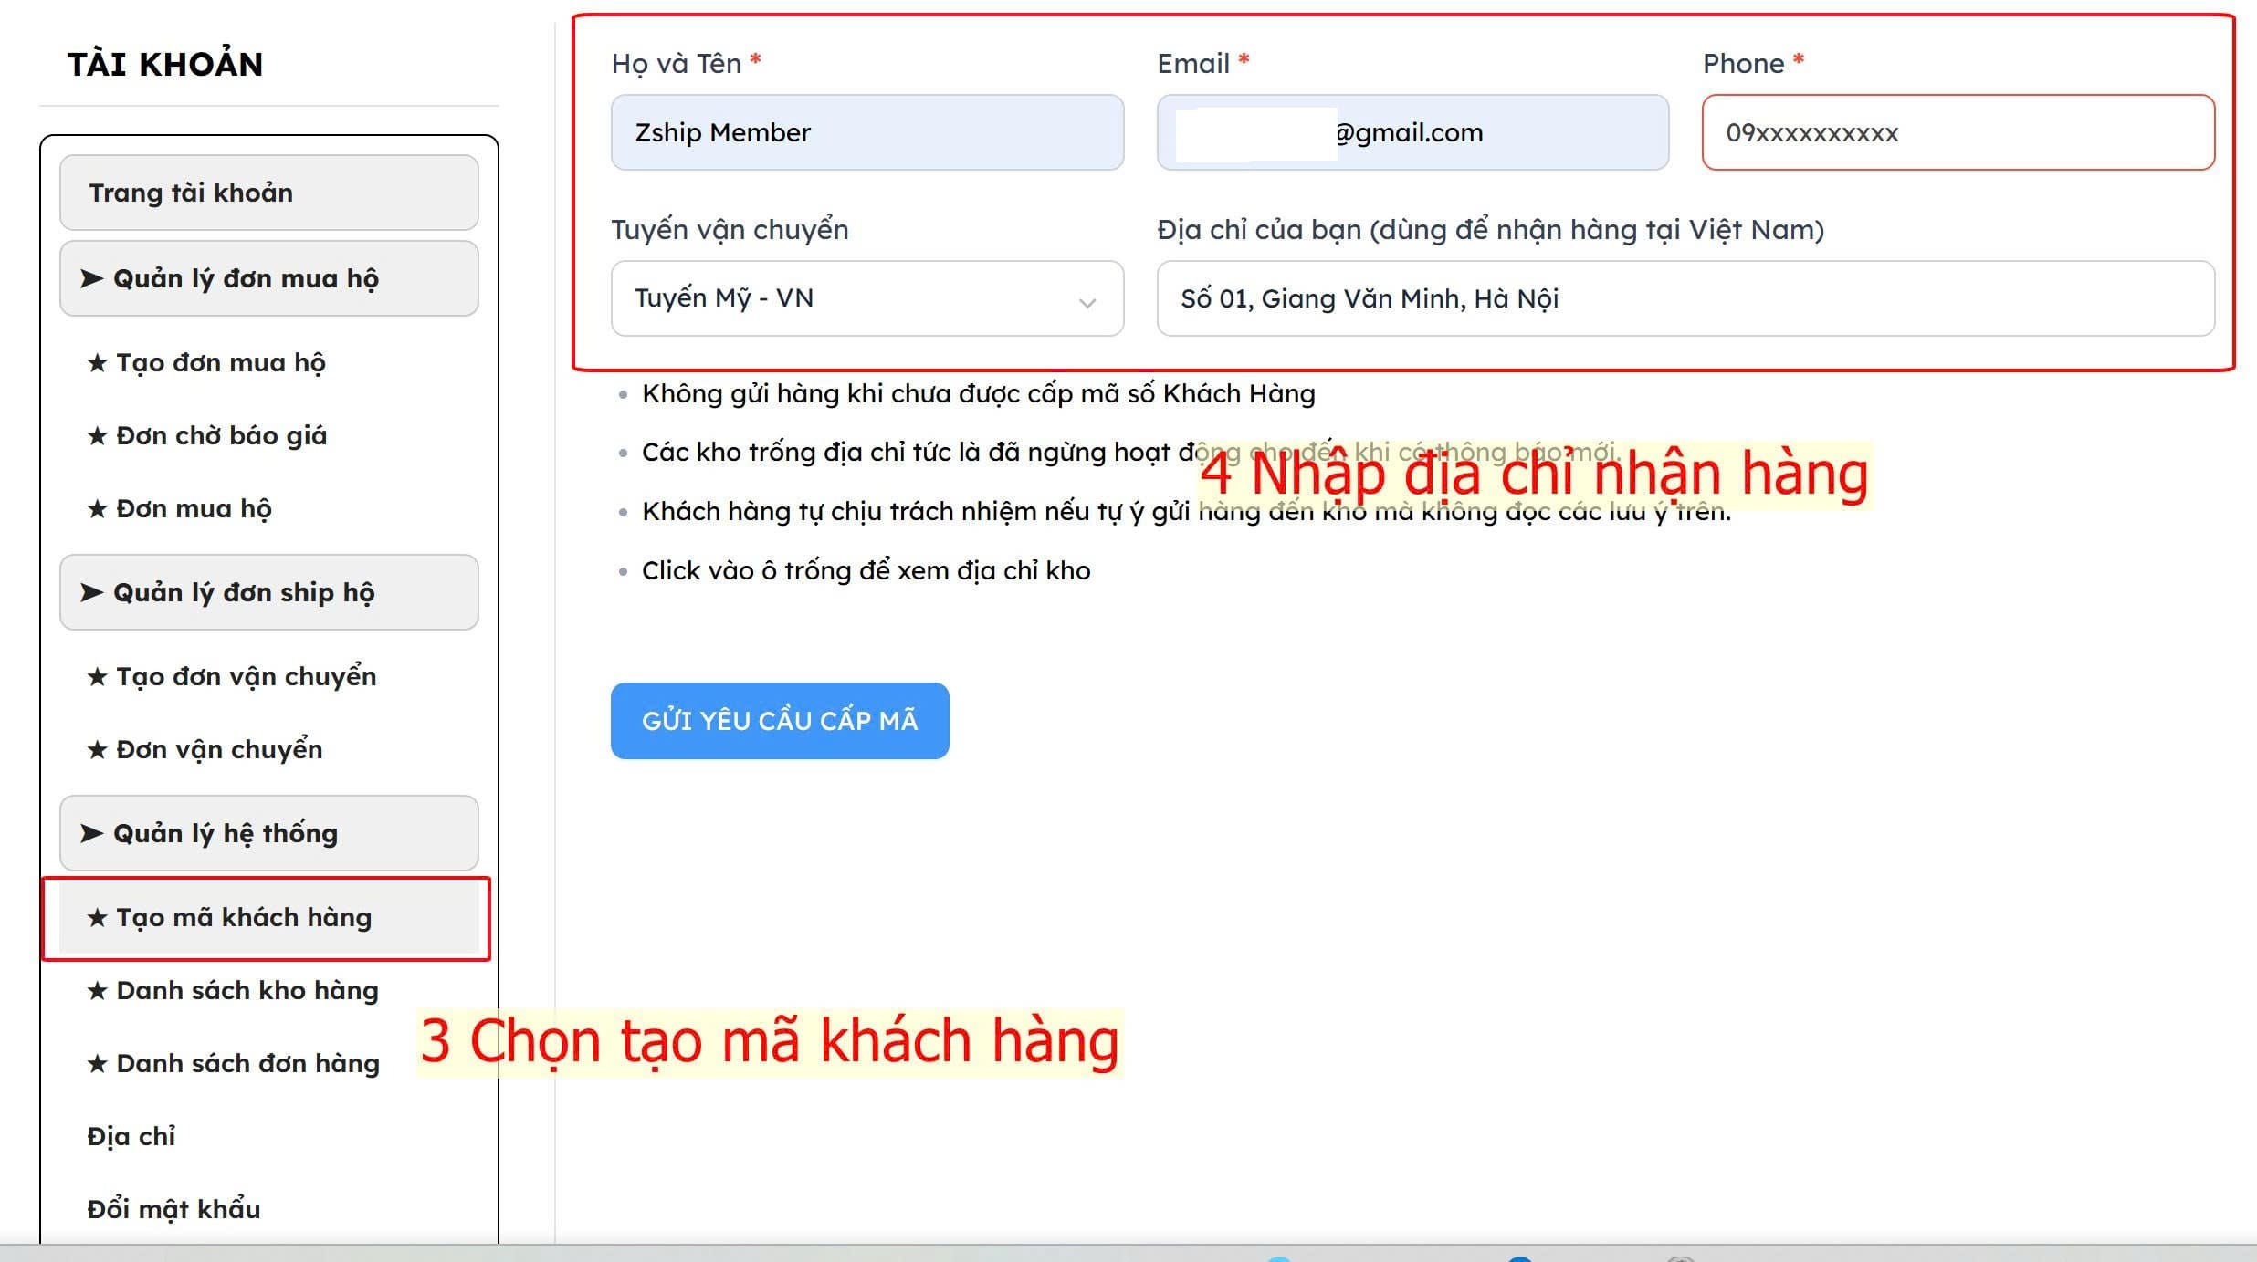Open Tuyến vận chuyển dropdown chevron

pos(1087,301)
